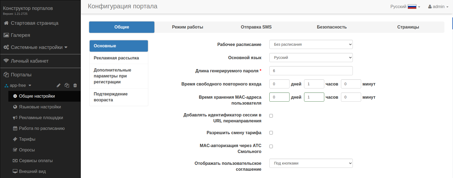The image size is (453, 178).
Task: Open the Отправка SMS tab
Action: point(256,27)
